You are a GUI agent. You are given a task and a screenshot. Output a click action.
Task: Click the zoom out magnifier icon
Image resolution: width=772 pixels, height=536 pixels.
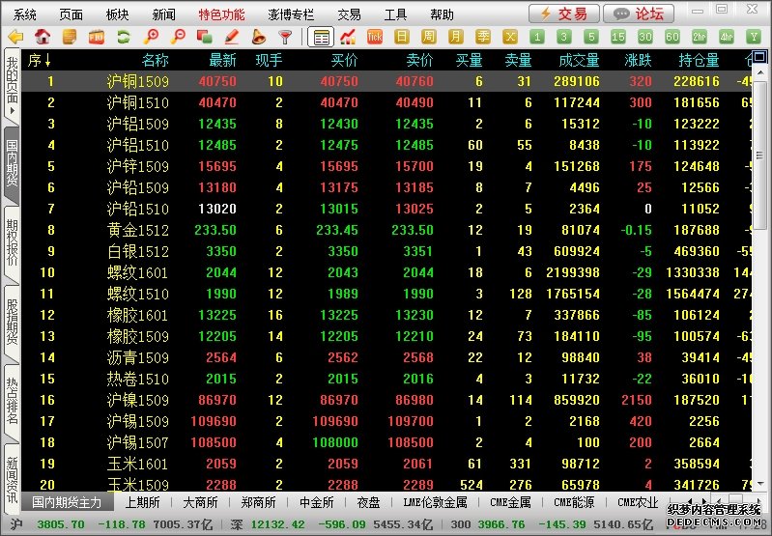(178, 37)
